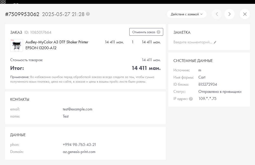Click the date '2025-05-27 21:28'
255x165 pixels.
[63, 14]
